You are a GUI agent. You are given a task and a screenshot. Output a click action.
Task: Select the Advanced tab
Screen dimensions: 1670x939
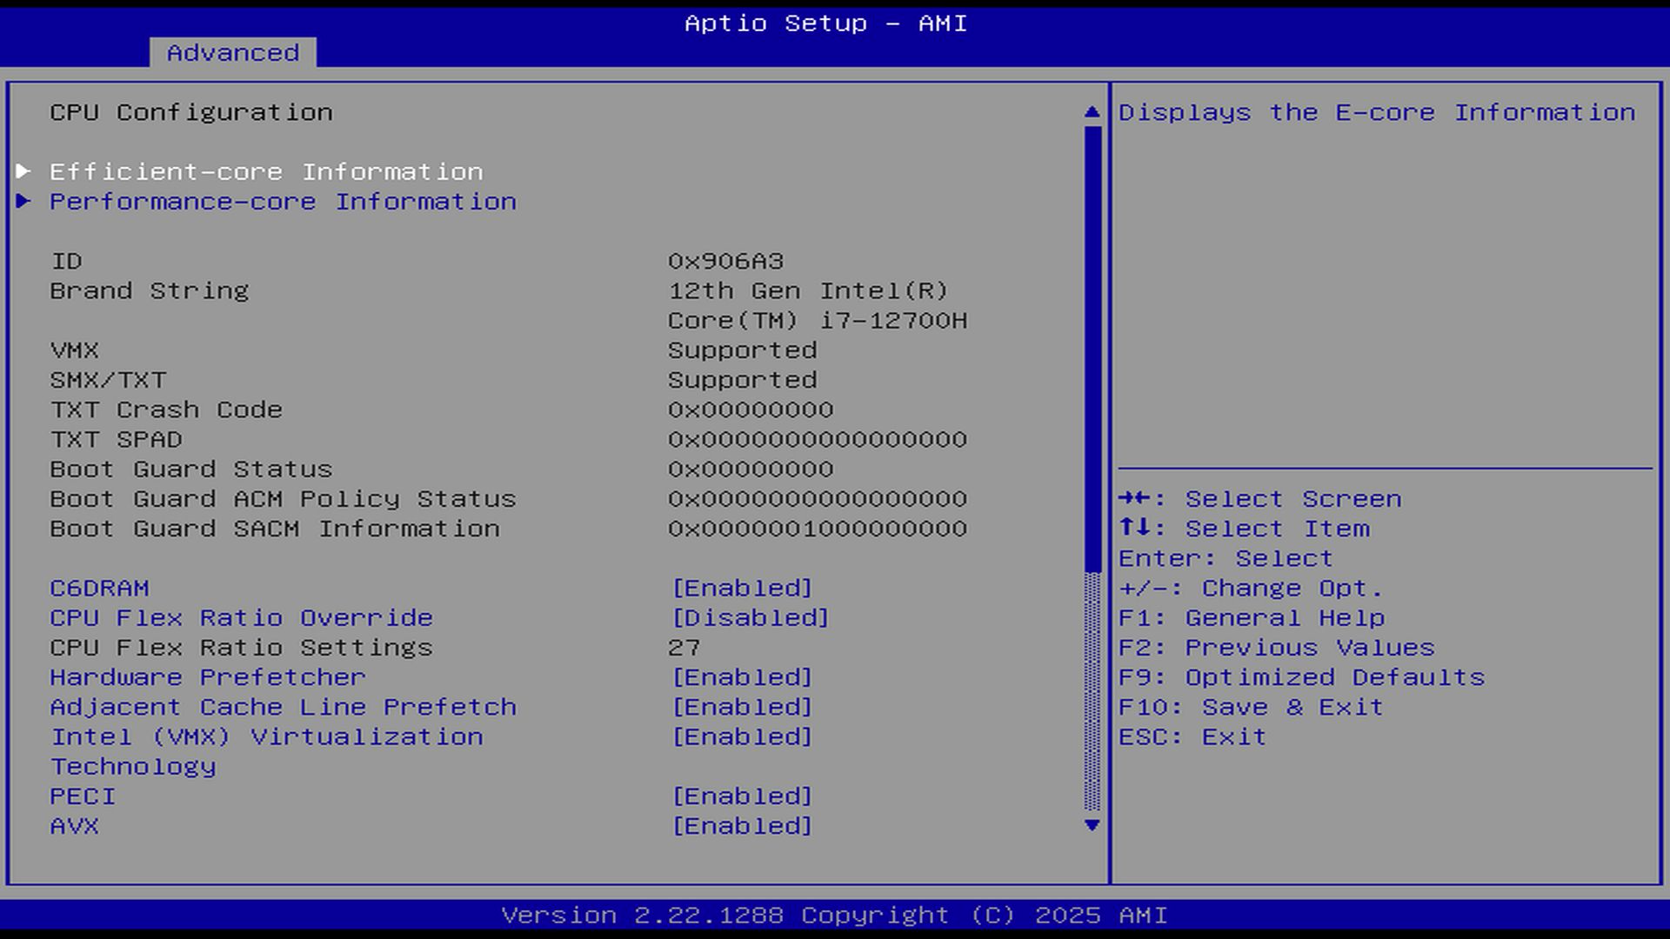(x=232, y=52)
